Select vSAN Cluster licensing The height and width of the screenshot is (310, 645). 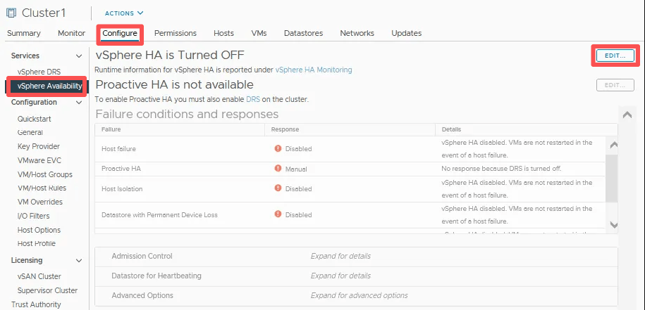39,276
